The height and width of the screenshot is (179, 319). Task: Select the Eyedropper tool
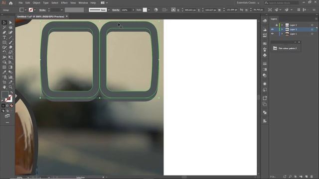coord(4,72)
